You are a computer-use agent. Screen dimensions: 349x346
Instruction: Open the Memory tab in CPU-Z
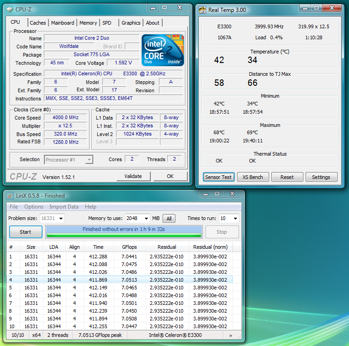(x=88, y=23)
